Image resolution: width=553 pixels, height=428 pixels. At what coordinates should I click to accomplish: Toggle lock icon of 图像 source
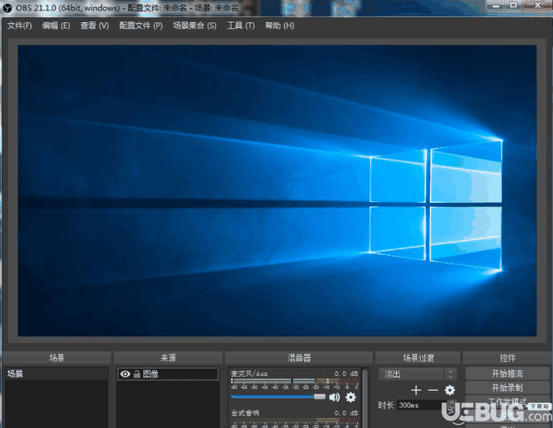(137, 374)
